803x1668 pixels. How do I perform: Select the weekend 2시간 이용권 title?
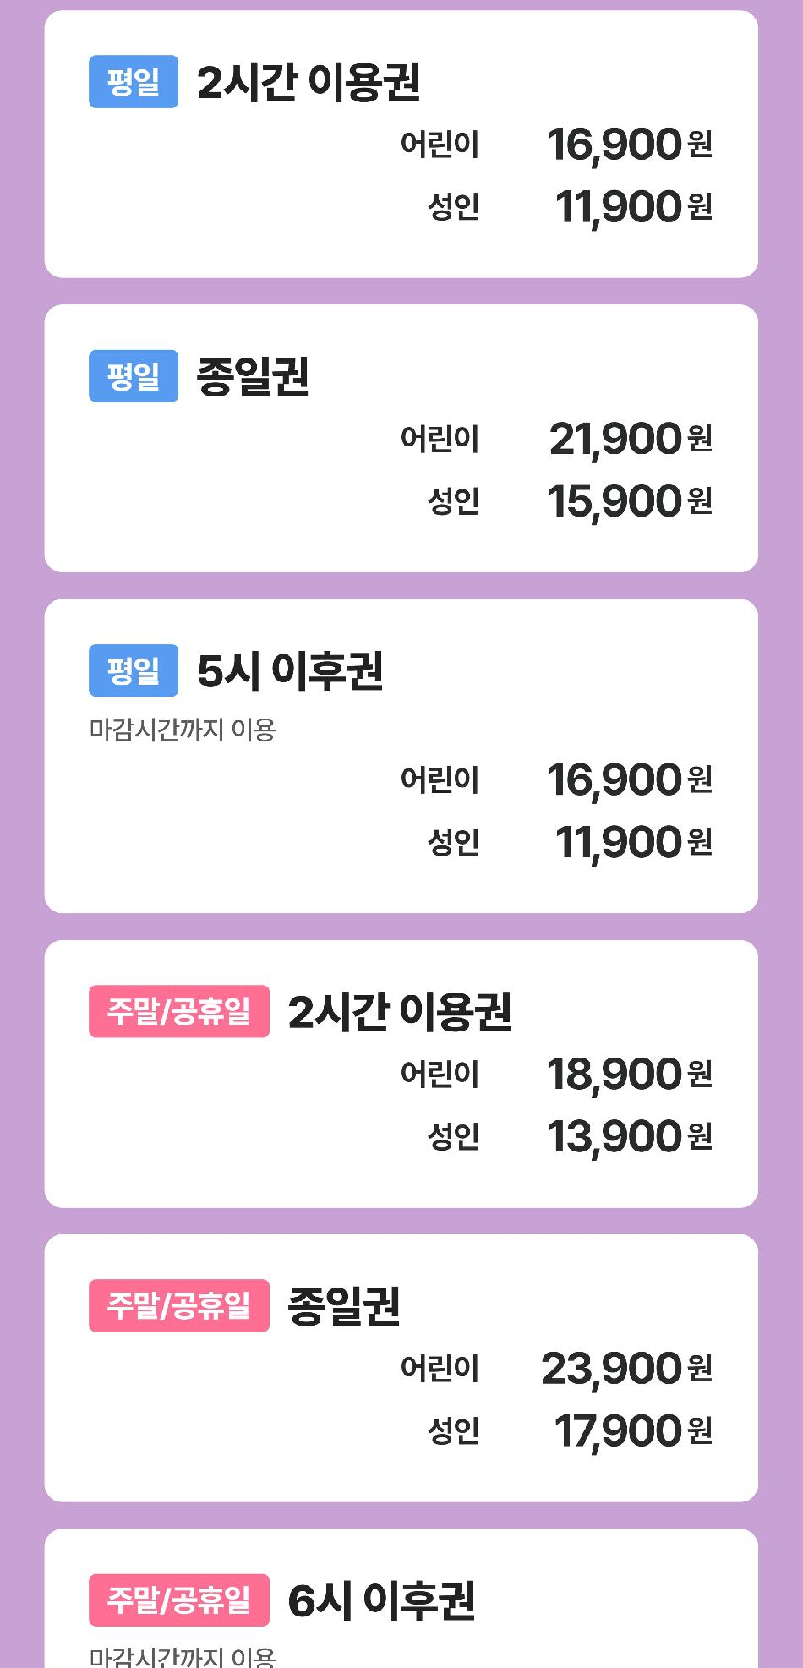click(x=399, y=1011)
